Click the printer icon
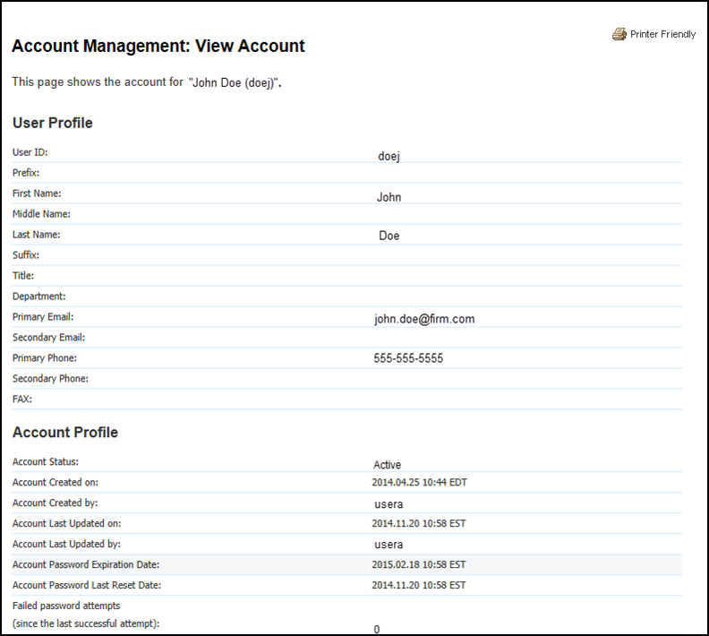This screenshot has width=709, height=636. coord(619,34)
